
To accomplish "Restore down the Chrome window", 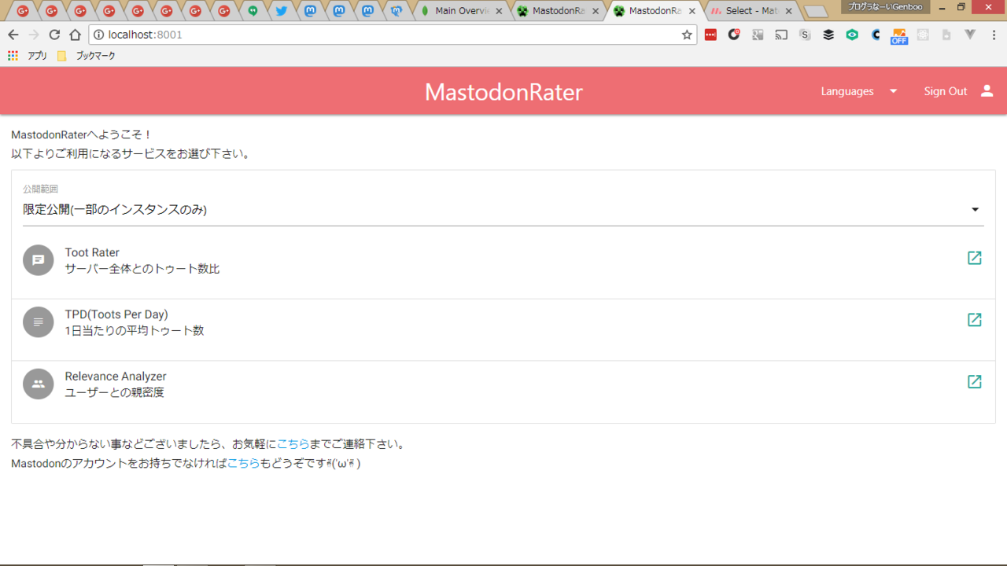I will coord(961,7).
